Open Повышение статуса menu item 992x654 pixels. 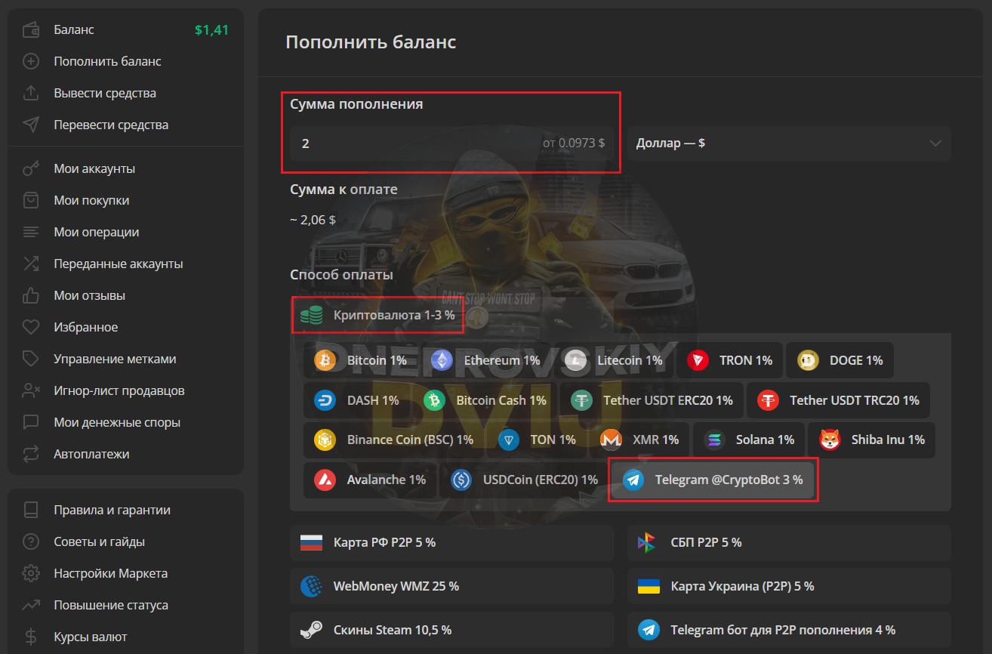[x=111, y=606]
